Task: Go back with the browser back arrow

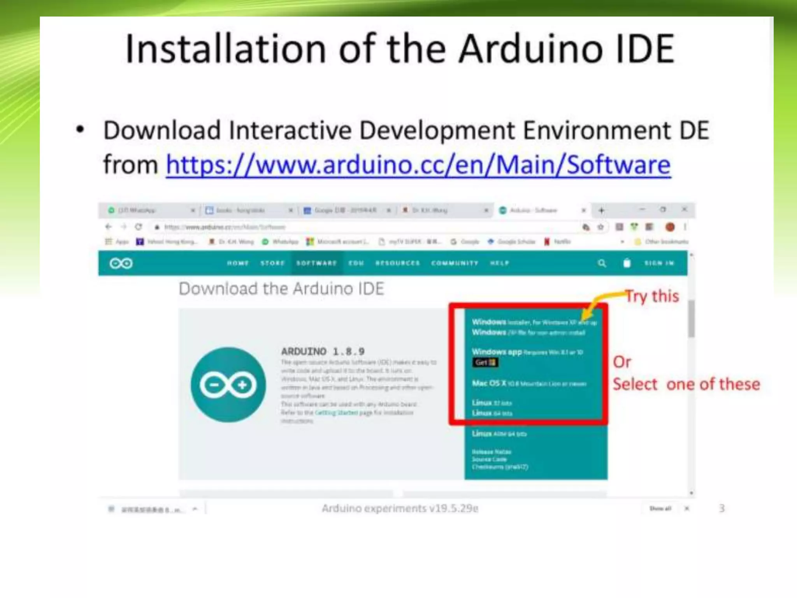Action: (x=109, y=227)
